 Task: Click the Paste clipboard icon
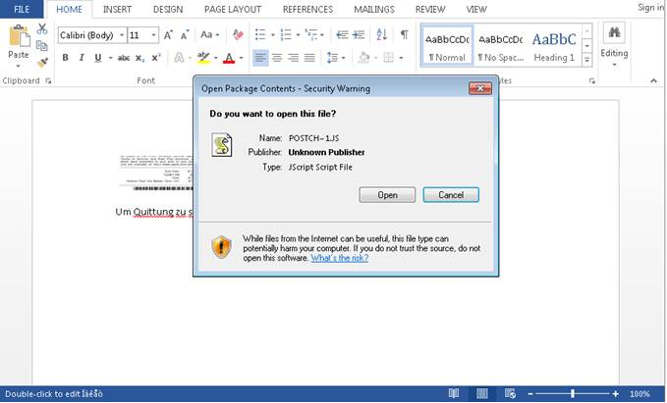[19, 36]
